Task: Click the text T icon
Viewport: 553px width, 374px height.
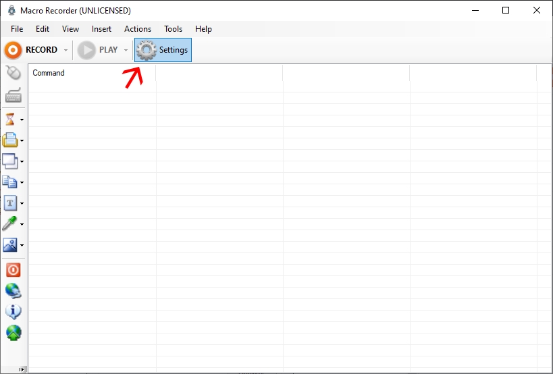Action: coord(10,203)
